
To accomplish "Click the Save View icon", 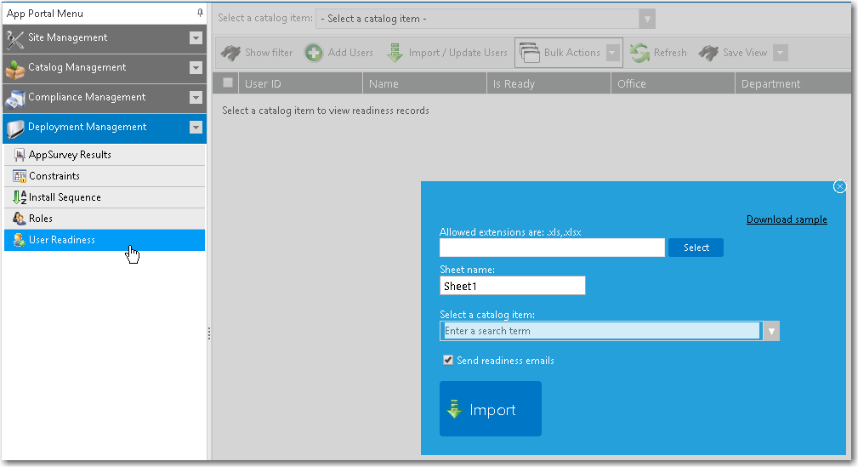I will (x=708, y=53).
